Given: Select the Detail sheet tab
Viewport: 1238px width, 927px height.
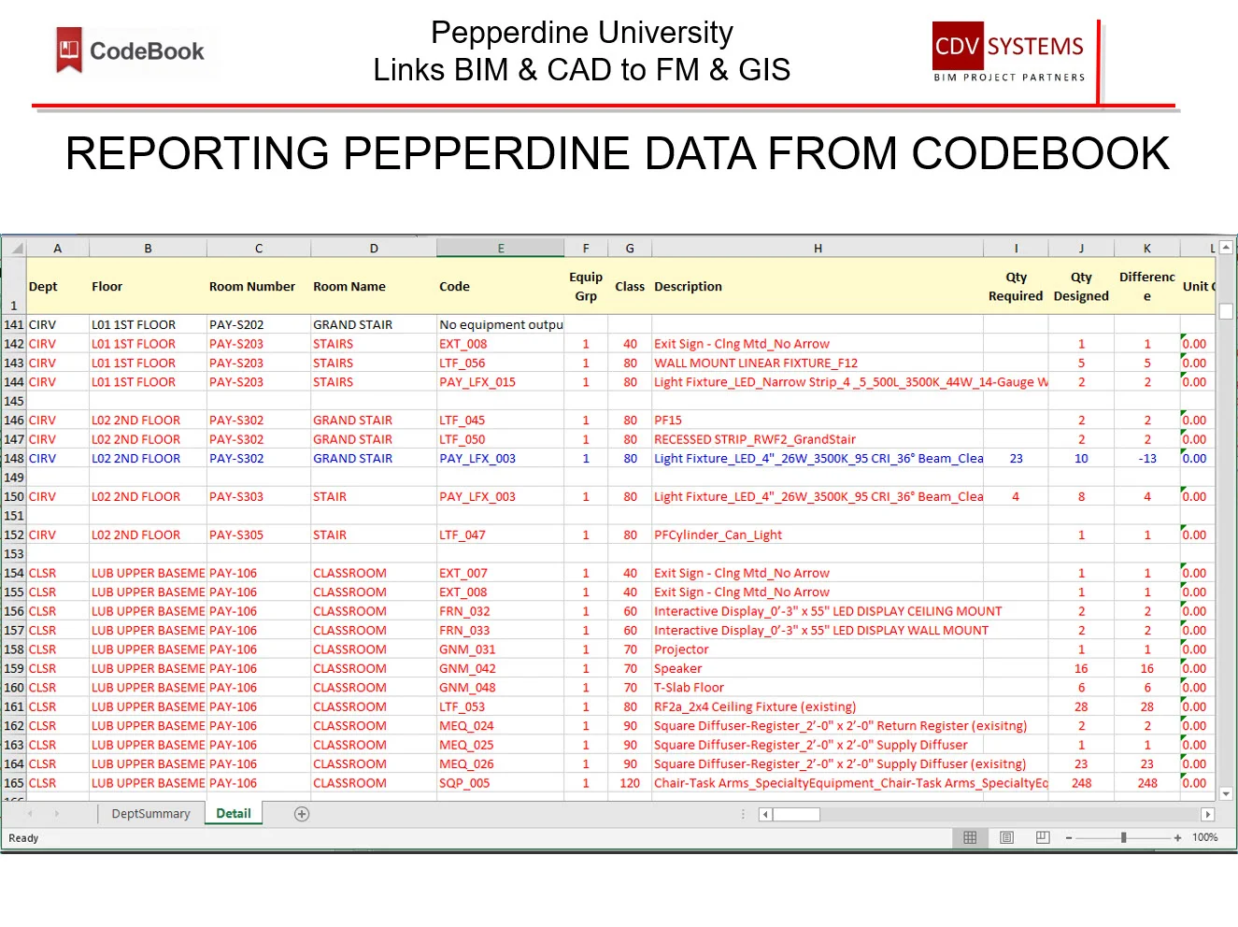Looking at the screenshot, I should (234, 814).
